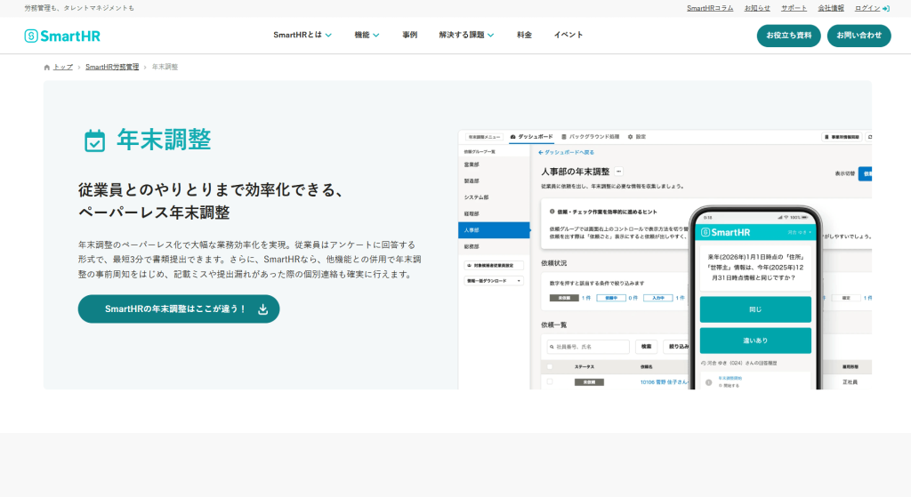Click the stack icon beside バックグラウンド処理

(x=564, y=137)
